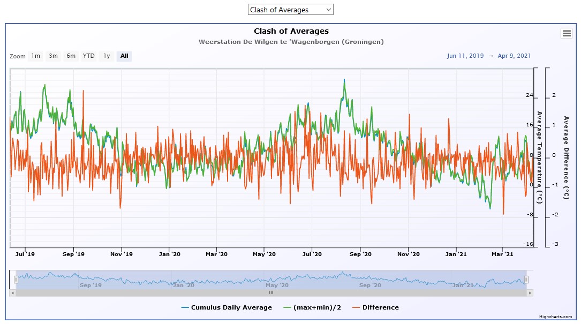Toggle the Difference series in legend
Screen dimensions: 581x324
click(x=380, y=307)
